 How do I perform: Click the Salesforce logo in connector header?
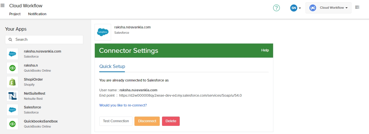click(103, 32)
